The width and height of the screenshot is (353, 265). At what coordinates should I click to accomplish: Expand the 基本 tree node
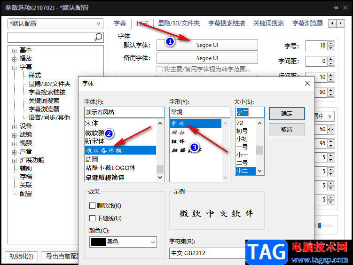point(15,51)
